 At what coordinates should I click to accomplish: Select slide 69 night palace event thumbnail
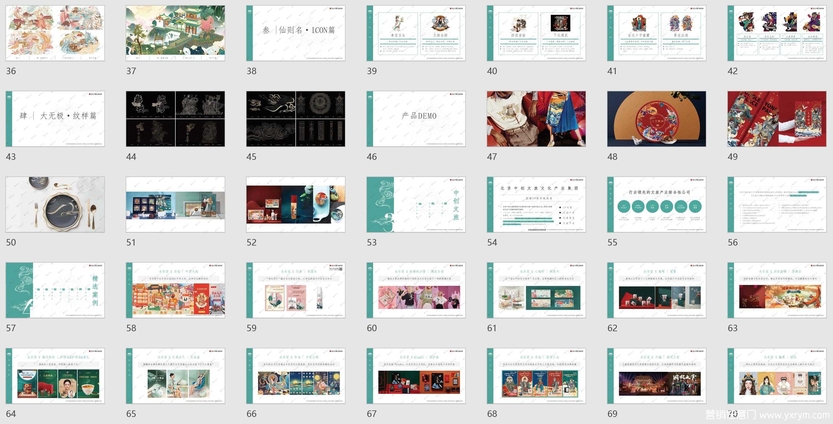(657, 376)
